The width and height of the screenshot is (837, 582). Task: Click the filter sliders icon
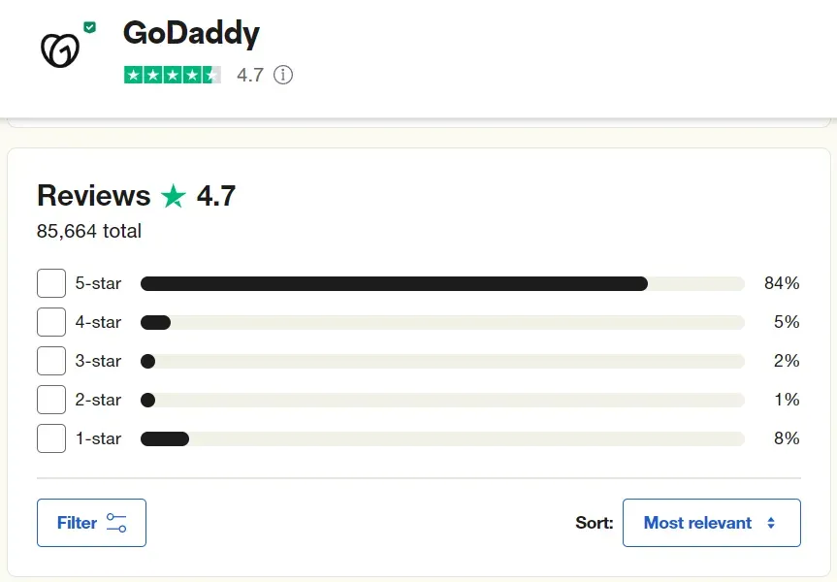click(x=116, y=523)
